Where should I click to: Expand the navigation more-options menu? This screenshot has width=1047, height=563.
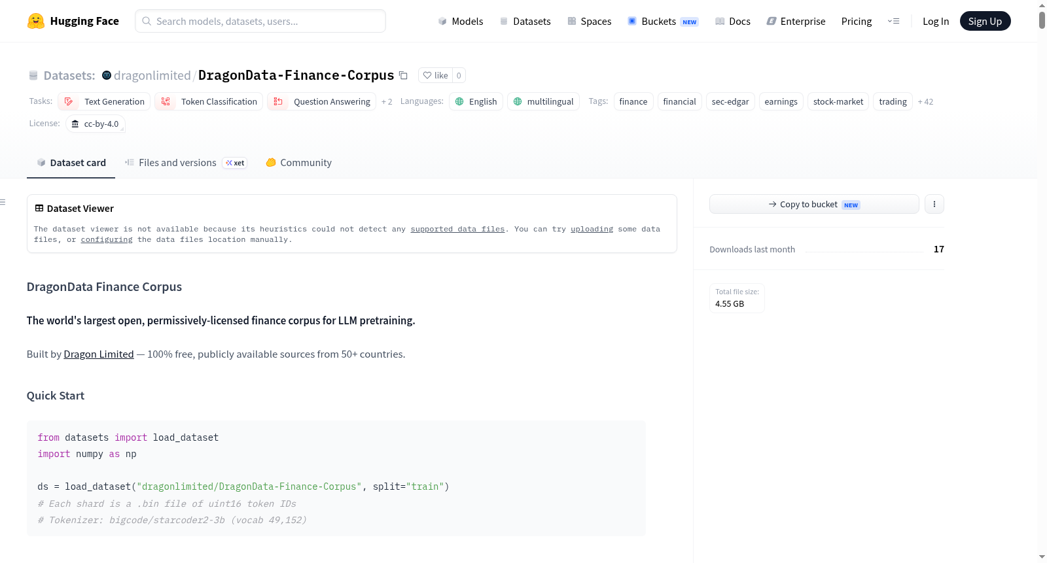click(893, 21)
